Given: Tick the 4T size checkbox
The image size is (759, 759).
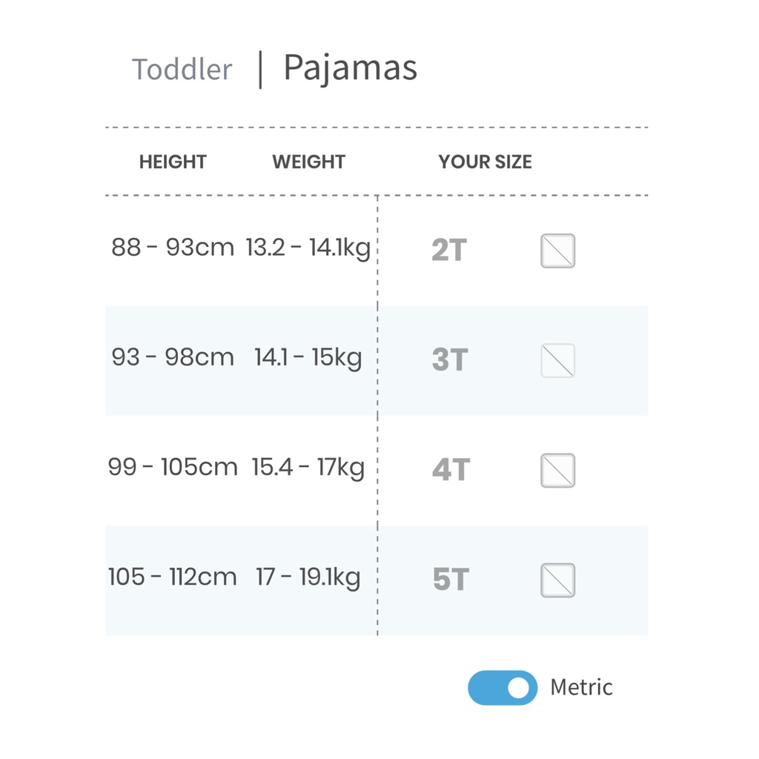Looking at the screenshot, I should click(x=557, y=470).
